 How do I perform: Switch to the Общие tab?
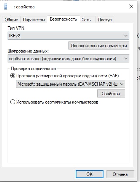11,20
